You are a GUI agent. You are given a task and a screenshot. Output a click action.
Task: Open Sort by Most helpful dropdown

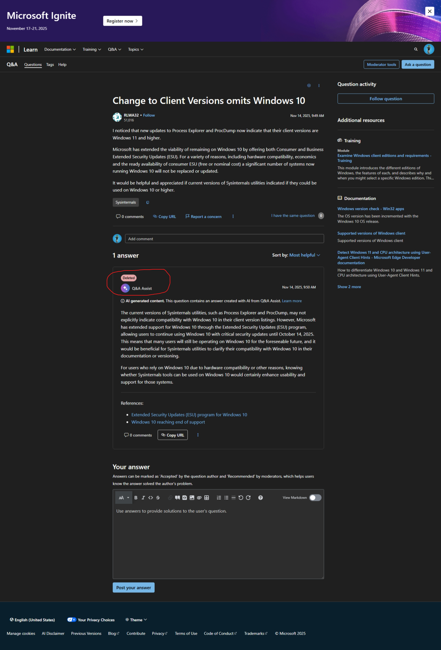(305, 255)
